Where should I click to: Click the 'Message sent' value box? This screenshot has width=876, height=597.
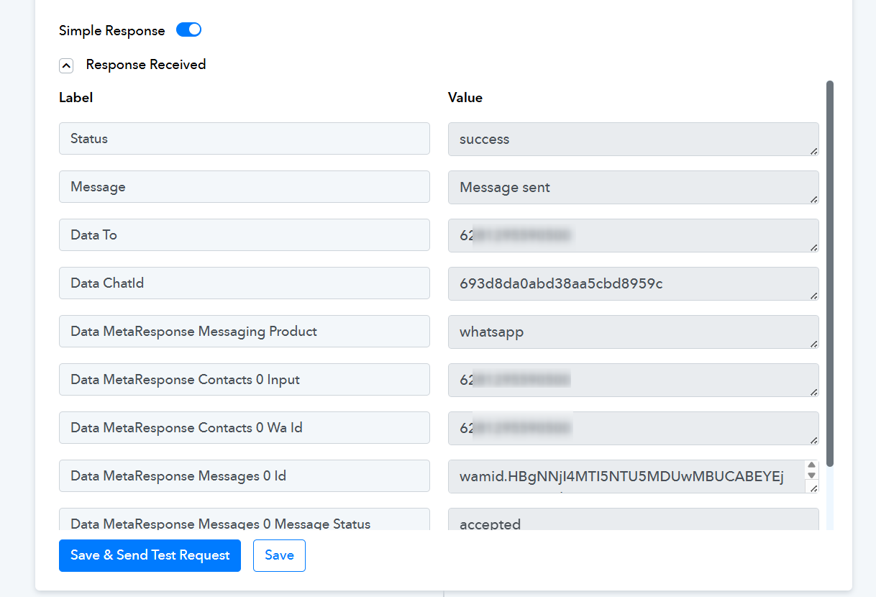coord(632,188)
